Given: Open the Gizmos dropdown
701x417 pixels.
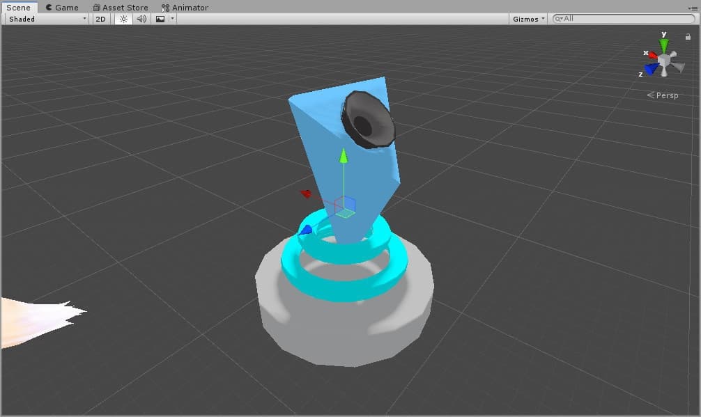Looking at the screenshot, I should [x=528, y=19].
